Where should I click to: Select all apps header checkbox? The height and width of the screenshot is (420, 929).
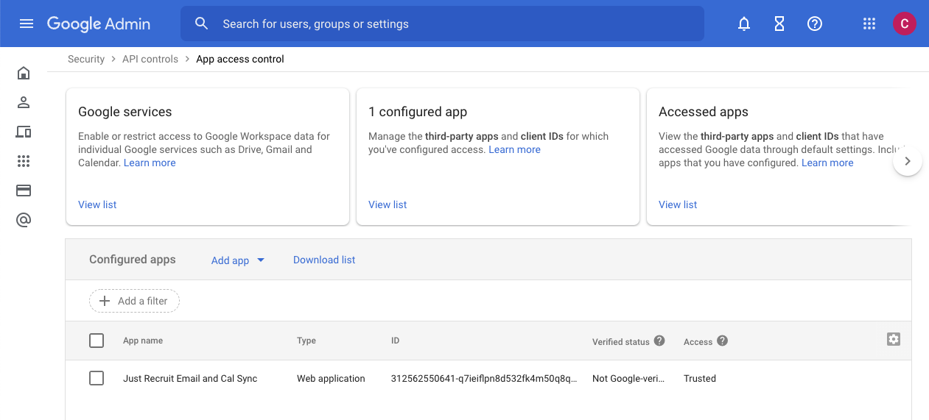tap(97, 341)
